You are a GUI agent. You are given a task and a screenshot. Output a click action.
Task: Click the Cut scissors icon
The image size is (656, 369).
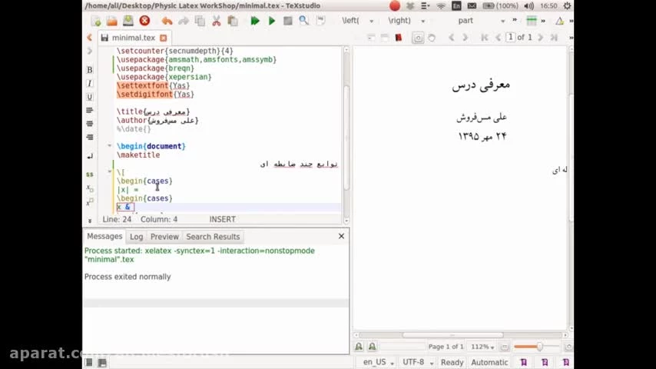[216, 21]
